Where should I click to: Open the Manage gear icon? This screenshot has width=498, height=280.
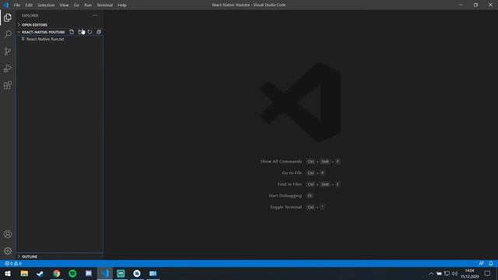tap(8, 250)
